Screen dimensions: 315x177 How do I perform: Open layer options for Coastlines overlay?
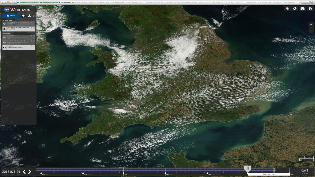[31, 46]
